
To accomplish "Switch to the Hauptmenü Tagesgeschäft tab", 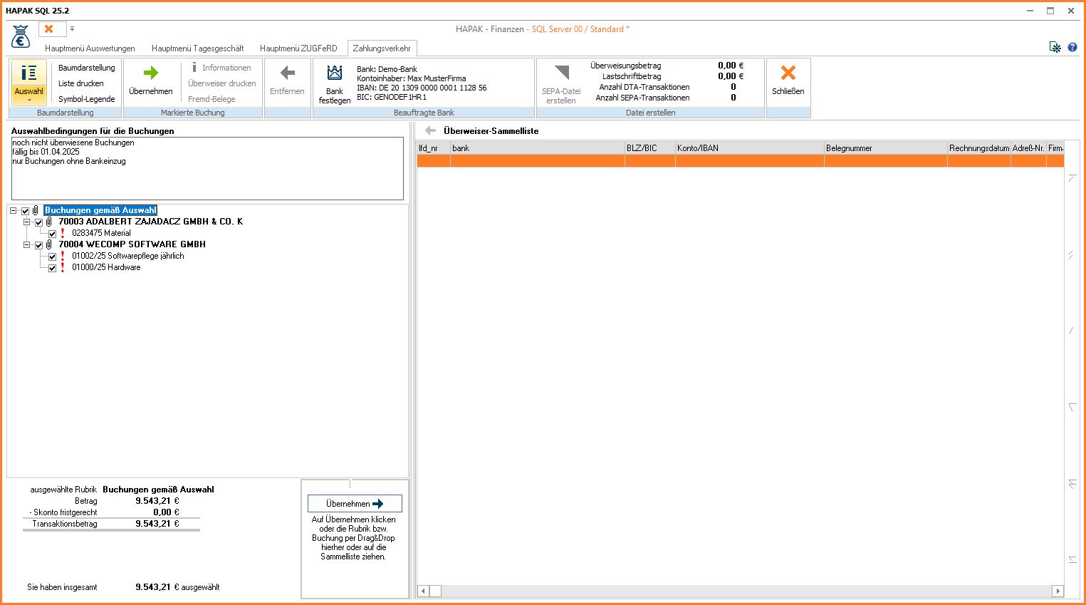I will [197, 48].
